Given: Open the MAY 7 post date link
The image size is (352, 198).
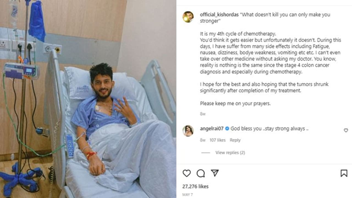Looking at the screenshot, I should pos(187,194).
